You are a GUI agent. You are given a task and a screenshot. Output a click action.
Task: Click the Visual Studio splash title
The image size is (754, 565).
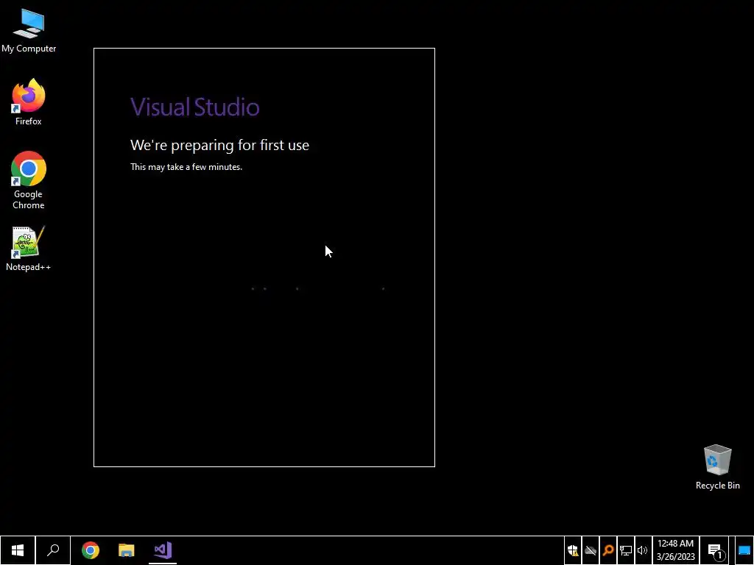click(194, 107)
